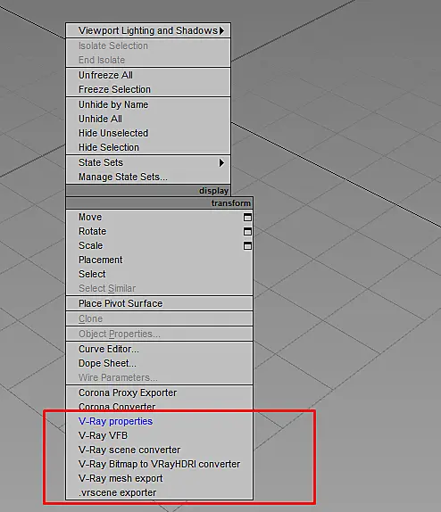
Task: Click greyed Object Properties entry
Action: (159, 334)
